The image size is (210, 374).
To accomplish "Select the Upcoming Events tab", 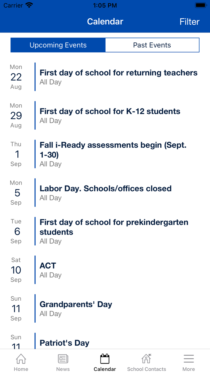I will 58,45.
